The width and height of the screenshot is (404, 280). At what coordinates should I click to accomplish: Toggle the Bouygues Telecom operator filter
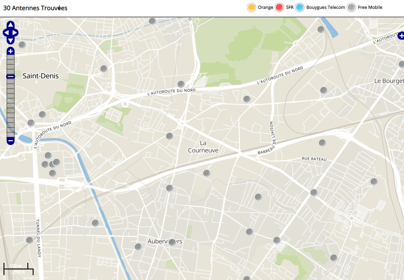(x=300, y=7)
